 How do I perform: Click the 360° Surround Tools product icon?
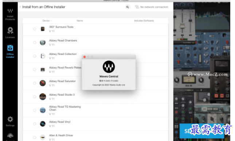pyautogui.click(x=43, y=29)
